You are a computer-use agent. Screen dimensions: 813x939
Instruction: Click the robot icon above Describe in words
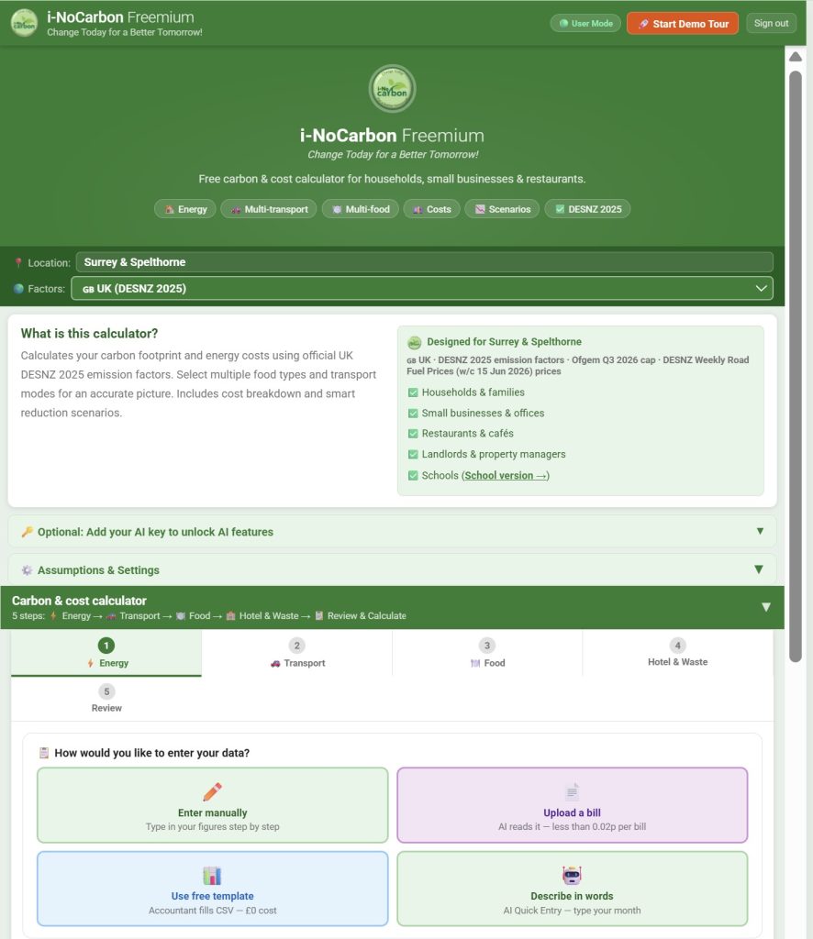tap(573, 875)
